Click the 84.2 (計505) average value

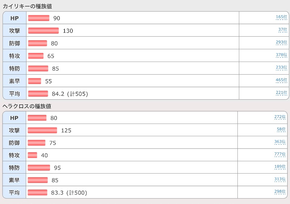coord(70,94)
